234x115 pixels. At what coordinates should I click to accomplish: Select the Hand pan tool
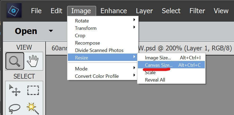click(x=33, y=61)
